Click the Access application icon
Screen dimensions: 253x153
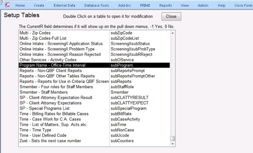pyautogui.click(x=7, y=5)
